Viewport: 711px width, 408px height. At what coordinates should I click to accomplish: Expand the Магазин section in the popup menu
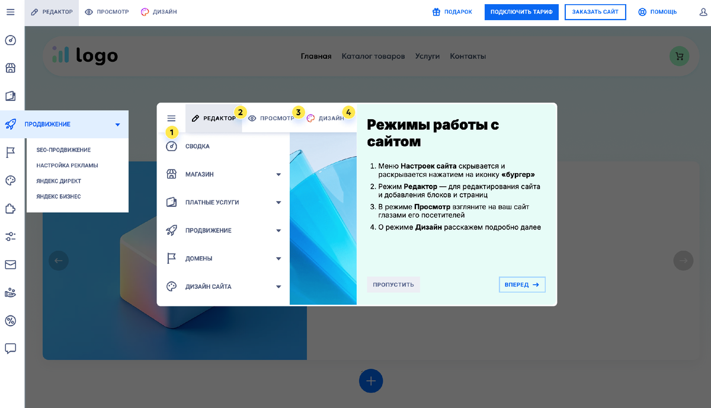[x=278, y=174]
